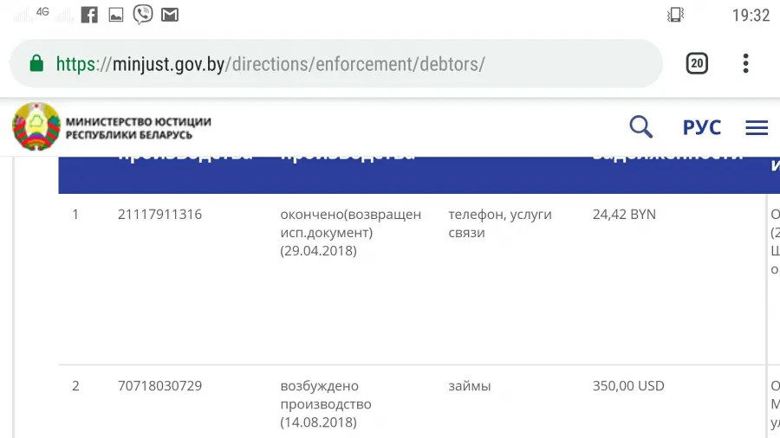This screenshot has width=780, height=438.
Task: Click the Ministry of Justice emblem logo
Action: click(36, 126)
